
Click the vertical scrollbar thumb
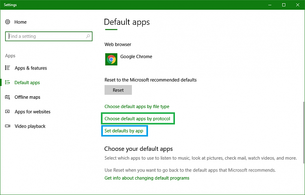pos(304,132)
